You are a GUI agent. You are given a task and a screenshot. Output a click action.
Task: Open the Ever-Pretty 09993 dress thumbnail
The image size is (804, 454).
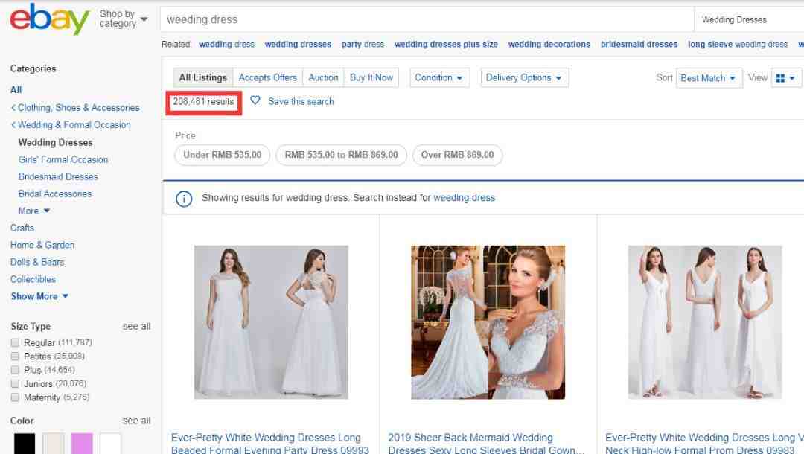(x=271, y=322)
